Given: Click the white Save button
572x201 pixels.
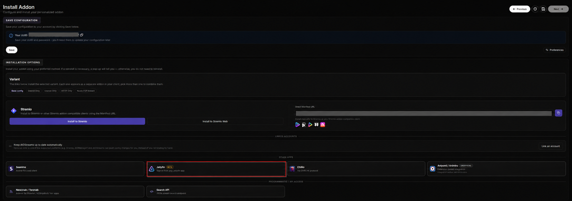Looking at the screenshot, I should coord(12,50).
